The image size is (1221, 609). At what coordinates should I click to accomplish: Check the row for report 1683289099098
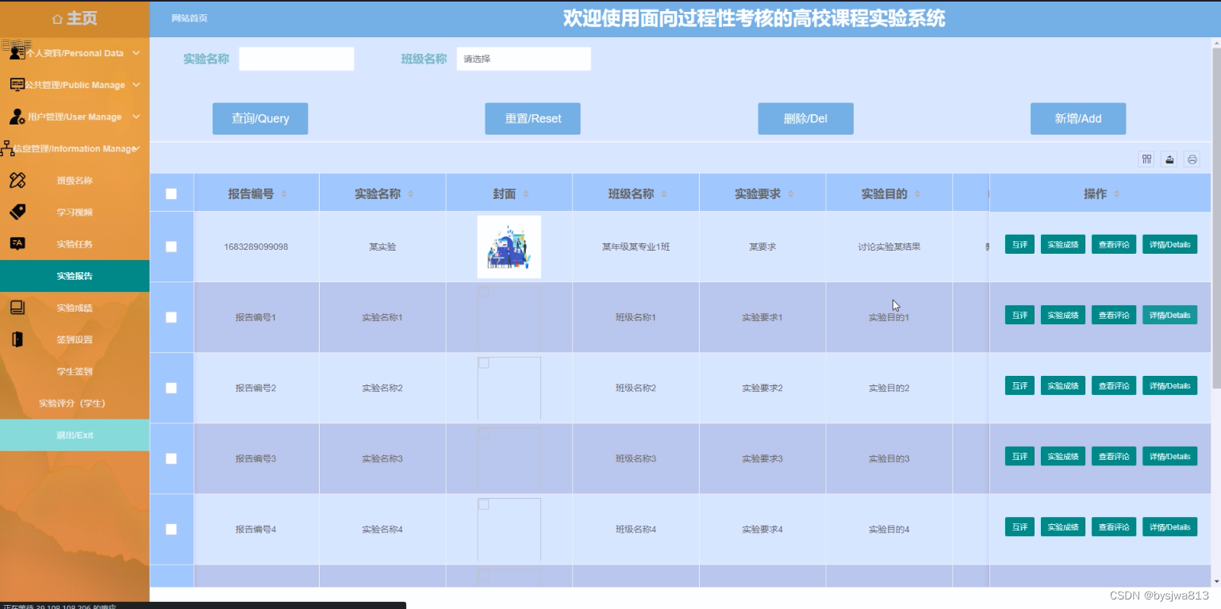click(x=171, y=247)
